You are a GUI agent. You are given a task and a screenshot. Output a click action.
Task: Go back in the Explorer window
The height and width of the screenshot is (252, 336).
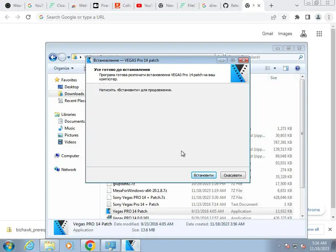tap(53, 57)
